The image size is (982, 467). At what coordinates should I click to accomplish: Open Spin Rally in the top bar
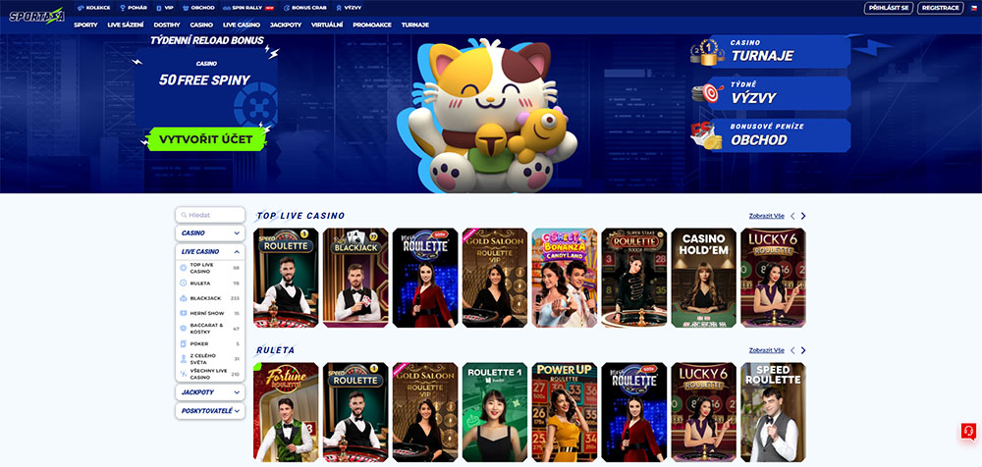pyautogui.click(x=248, y=8)
